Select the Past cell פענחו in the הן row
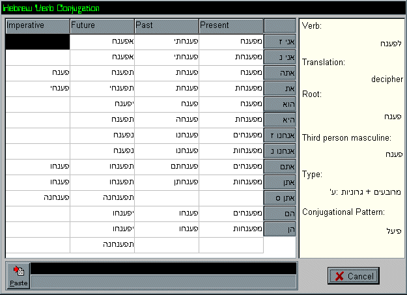The image size is (407, 295). pyautogui.click(x=167, y=229)
